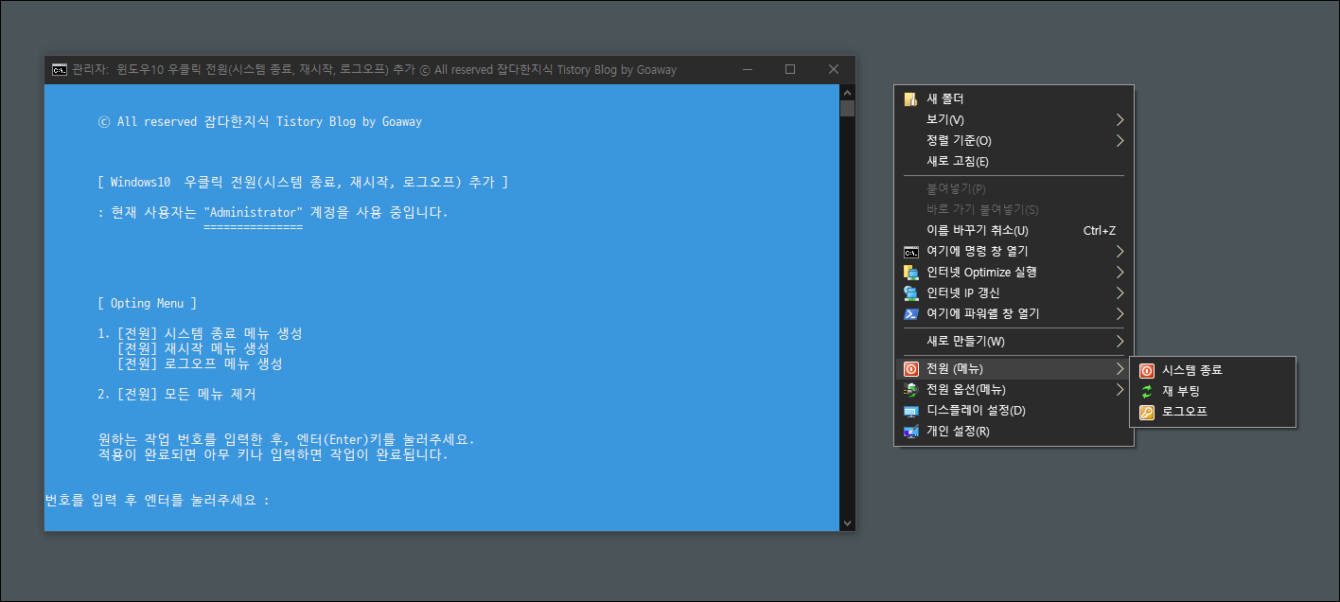Maximize the console window
Image resolution: width=1340 pixels, height=602 pixels.
click(x=790, y=70)
